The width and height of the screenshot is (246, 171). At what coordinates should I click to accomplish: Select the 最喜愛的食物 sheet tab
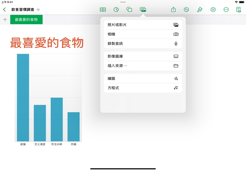pyautogui.click(x=26, y=20)
